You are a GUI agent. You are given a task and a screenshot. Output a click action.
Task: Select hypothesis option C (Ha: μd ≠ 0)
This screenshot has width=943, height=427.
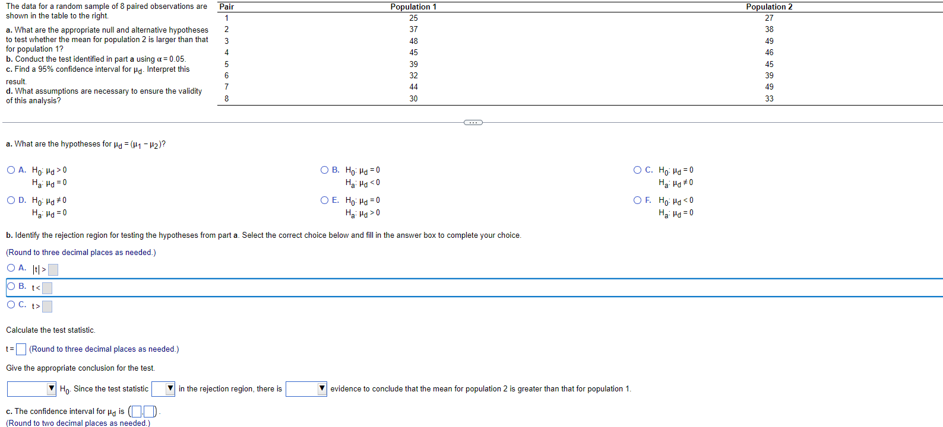pyautogui.click(x=638, y=170)
